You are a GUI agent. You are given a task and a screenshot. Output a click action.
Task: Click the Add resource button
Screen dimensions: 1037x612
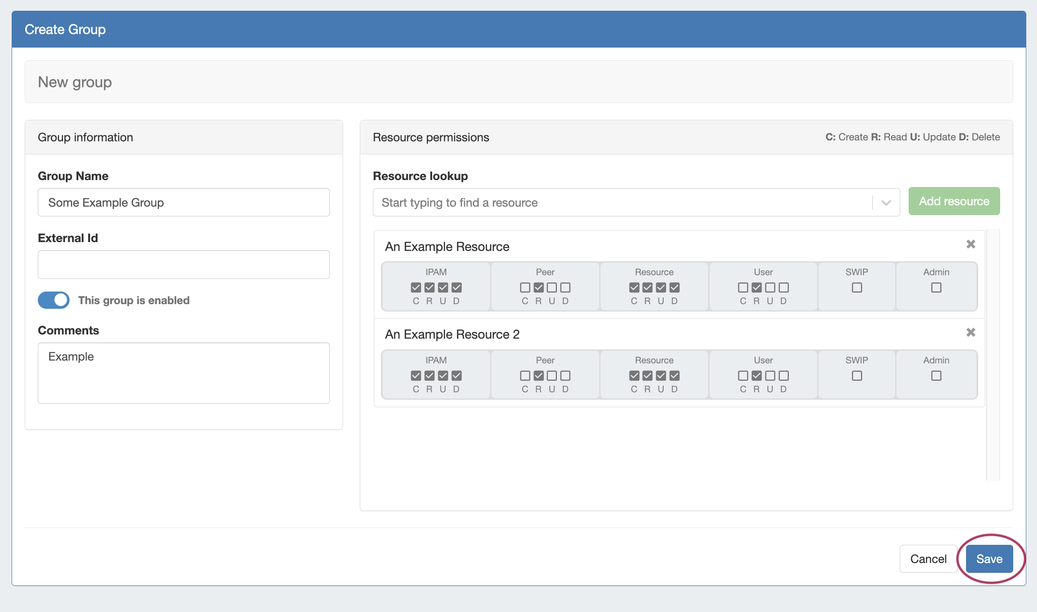point(954,202)
